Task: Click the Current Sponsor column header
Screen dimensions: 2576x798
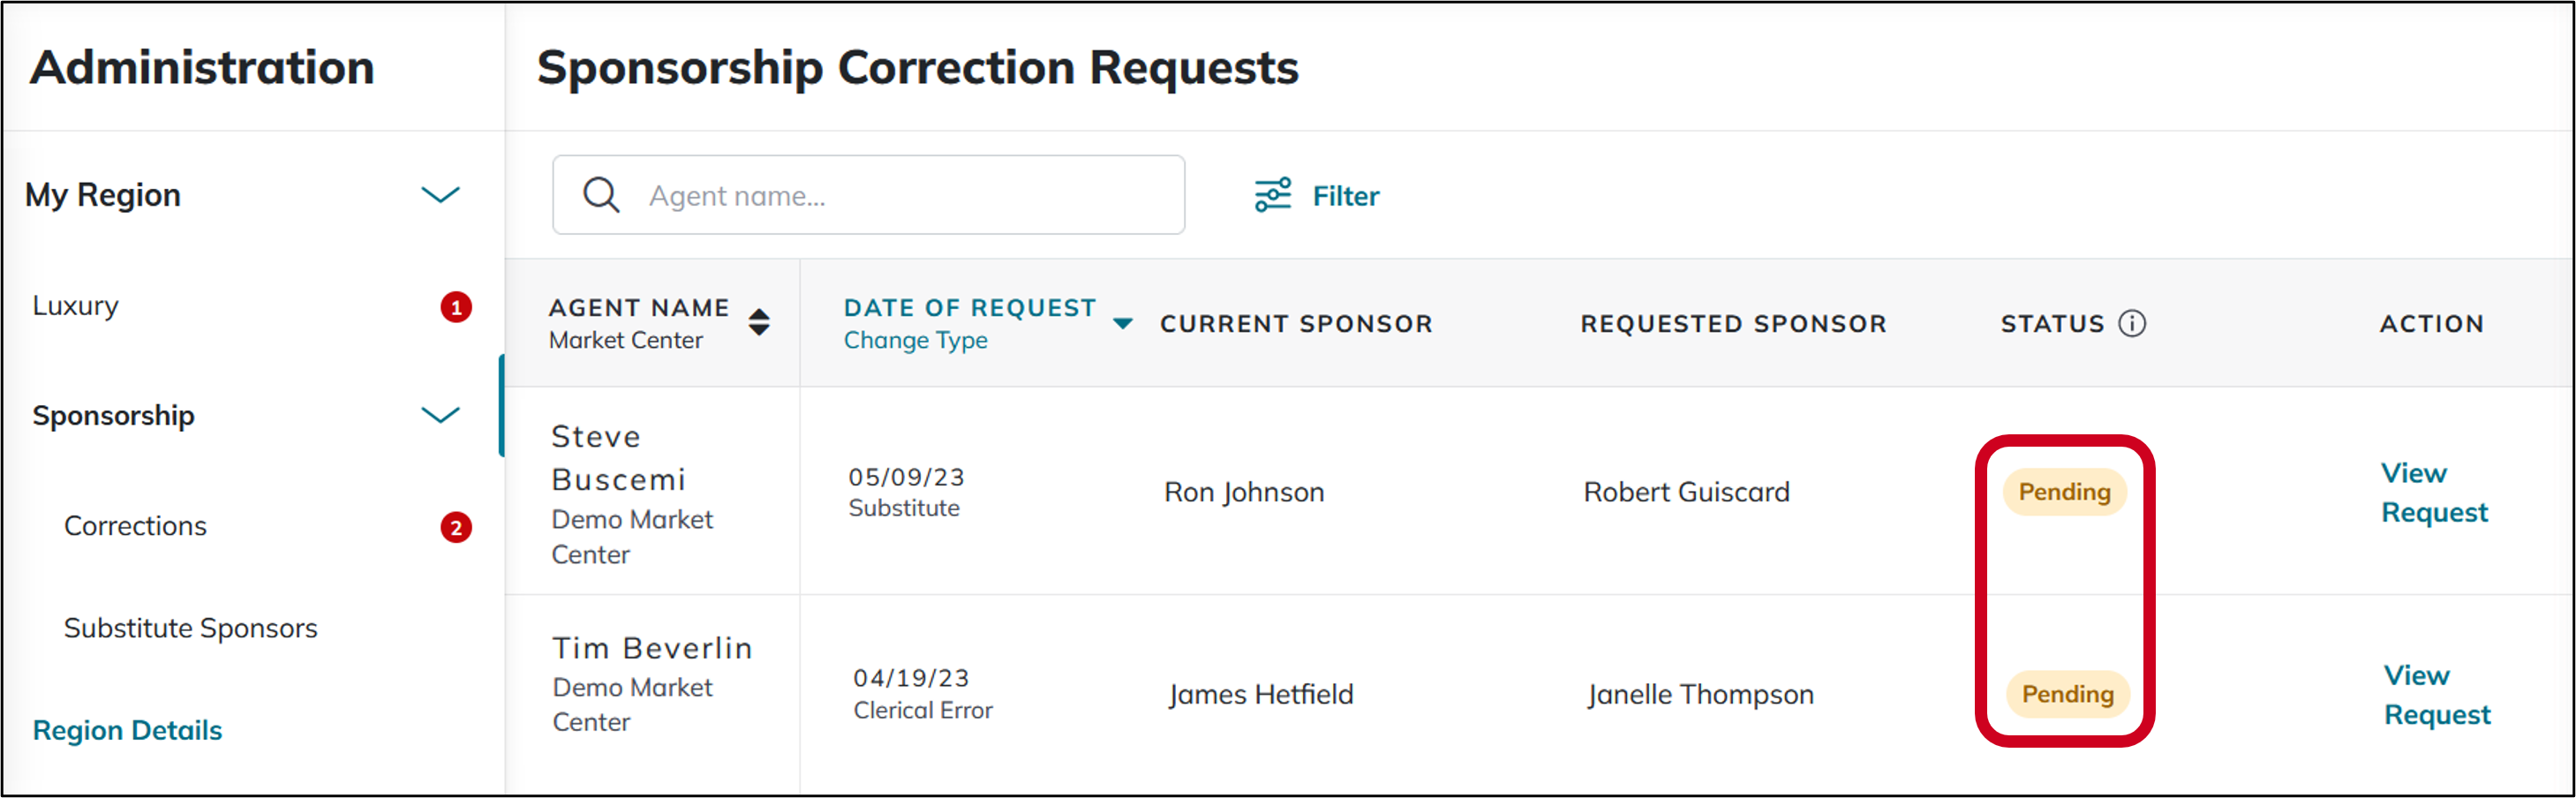Action: (1296, 324)
